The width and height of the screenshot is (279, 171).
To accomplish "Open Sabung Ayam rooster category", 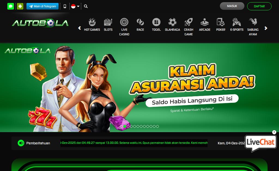I will [253, 27].
